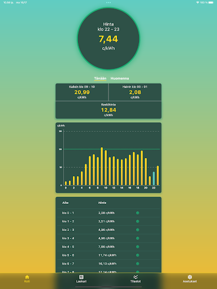The height and width of the screenshot is (289, 217).
Task: Switch to the Huomenna tab
Action: pyautogui.click(x=120, y=78)
